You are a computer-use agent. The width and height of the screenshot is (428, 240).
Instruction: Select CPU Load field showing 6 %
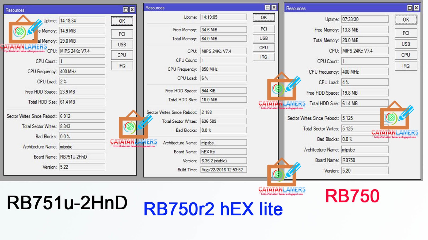pos(224,78)
